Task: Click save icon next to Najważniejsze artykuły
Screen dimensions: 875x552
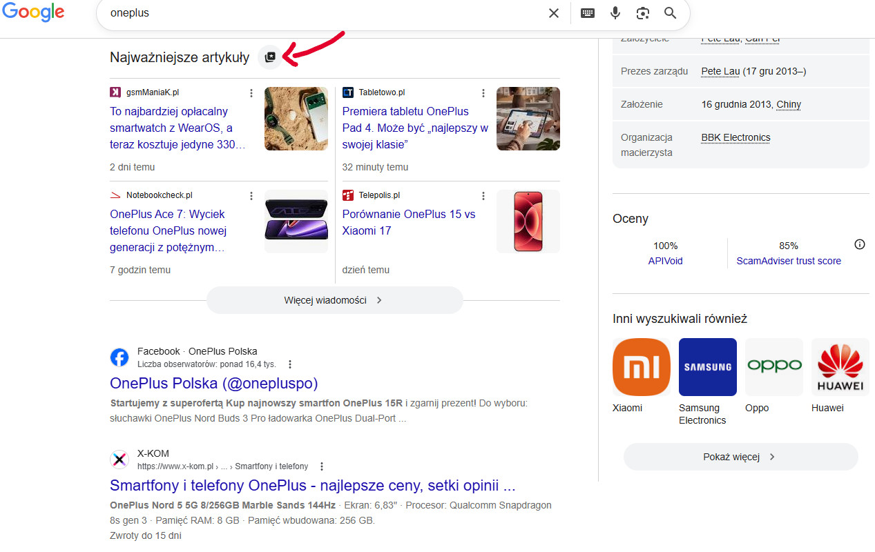Action: pos(270,57)
